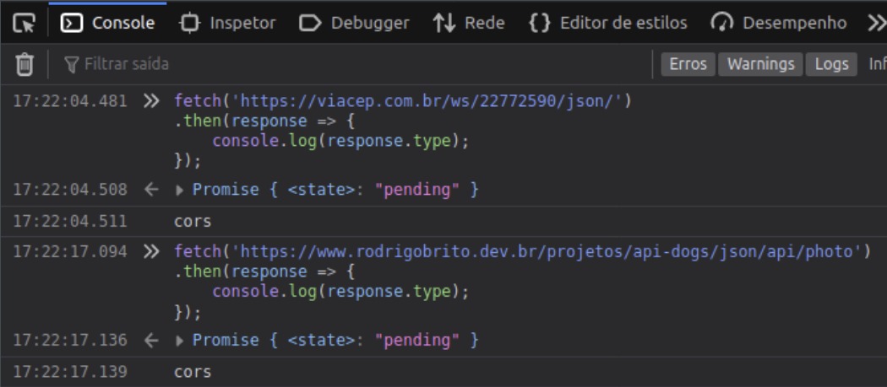The width and height of the screenshot is (887, 387).
Task: Open the Editor de estilos tab
Action: pyautogui.click(x=623, y=23)
